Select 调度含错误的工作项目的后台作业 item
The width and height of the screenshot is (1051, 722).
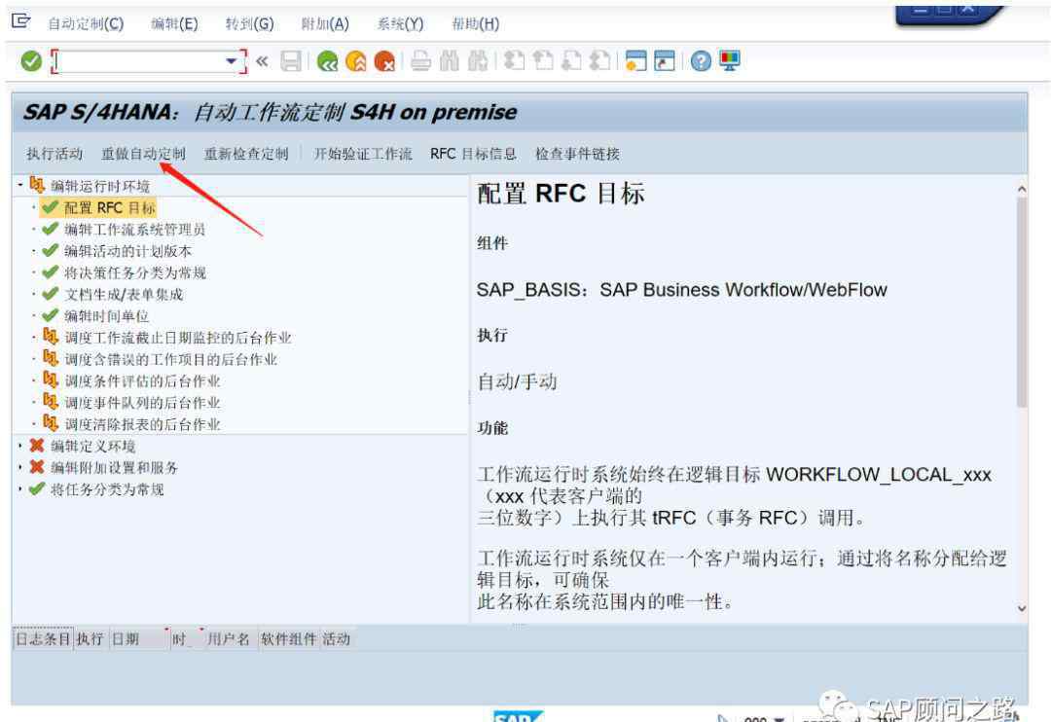170,359
